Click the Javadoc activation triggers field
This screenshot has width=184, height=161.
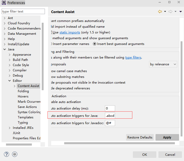[x=110, y=123]
